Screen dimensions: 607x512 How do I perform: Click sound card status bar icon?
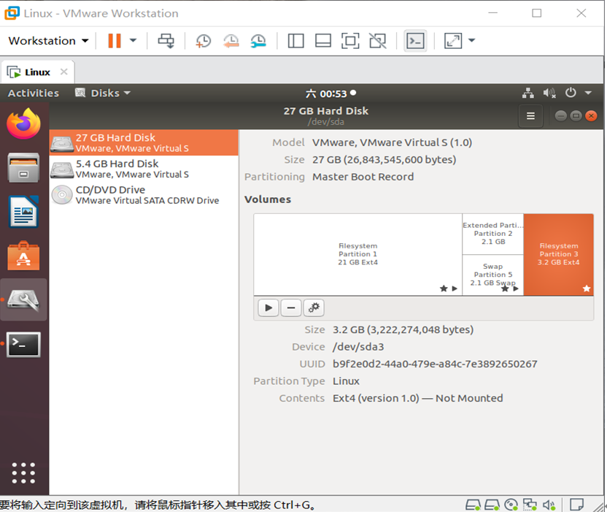549,505
